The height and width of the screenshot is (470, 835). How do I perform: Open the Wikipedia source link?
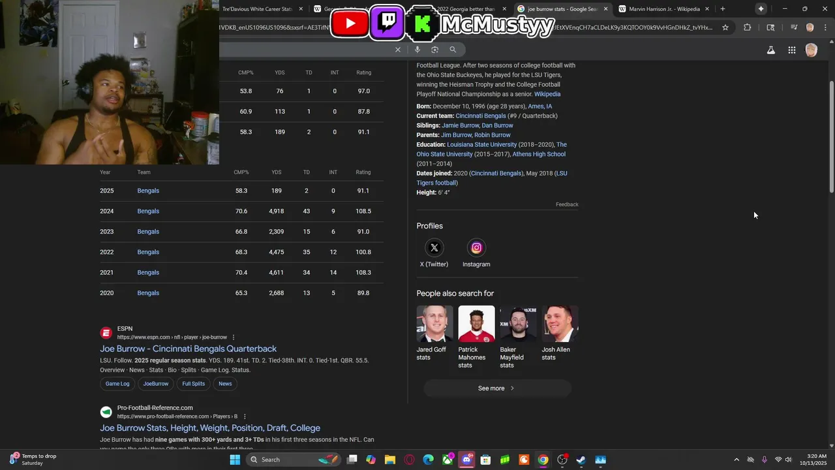coord(547,94)
